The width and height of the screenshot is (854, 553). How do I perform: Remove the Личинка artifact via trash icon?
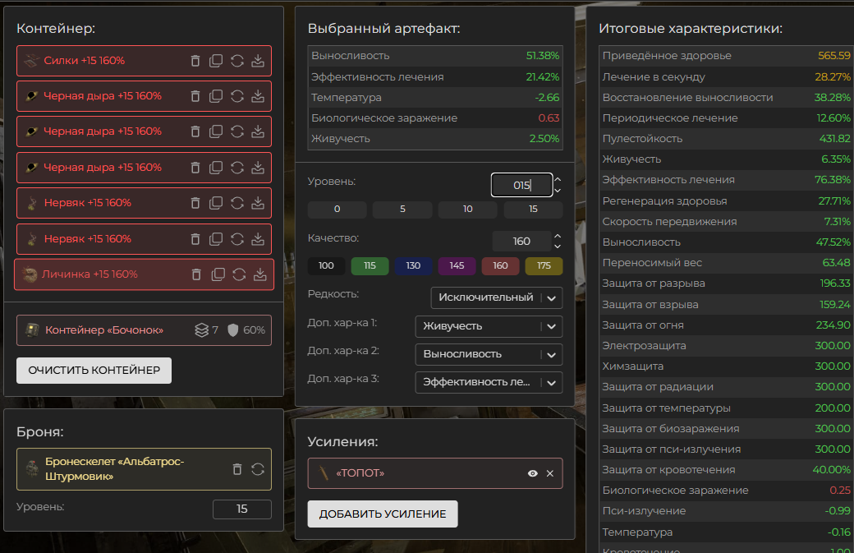[196, 274]
